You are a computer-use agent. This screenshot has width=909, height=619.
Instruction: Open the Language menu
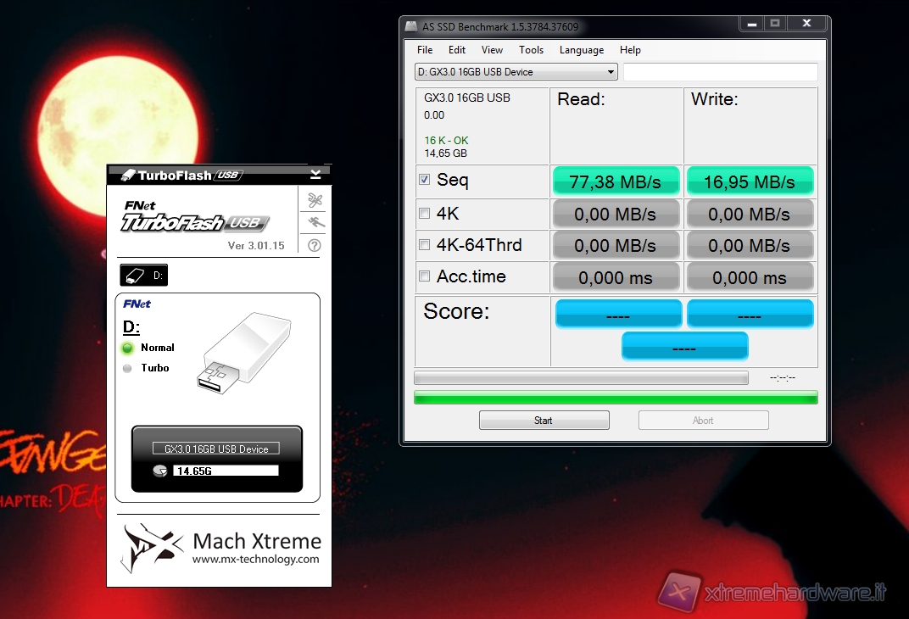click(x=582, y=50)
